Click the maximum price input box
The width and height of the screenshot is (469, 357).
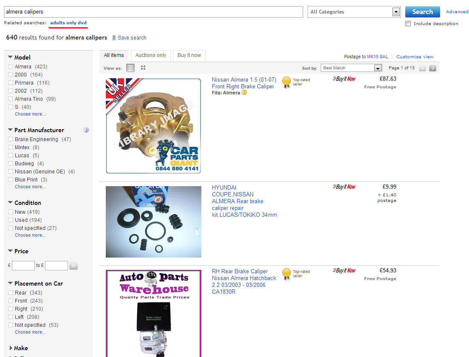pyautogui.click(x=57, y=266)
